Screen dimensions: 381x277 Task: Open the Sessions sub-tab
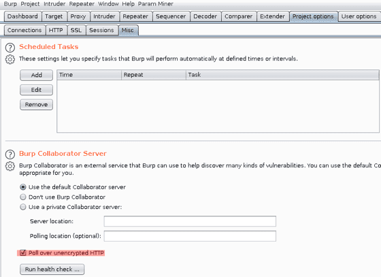click(x=101, y=30)
